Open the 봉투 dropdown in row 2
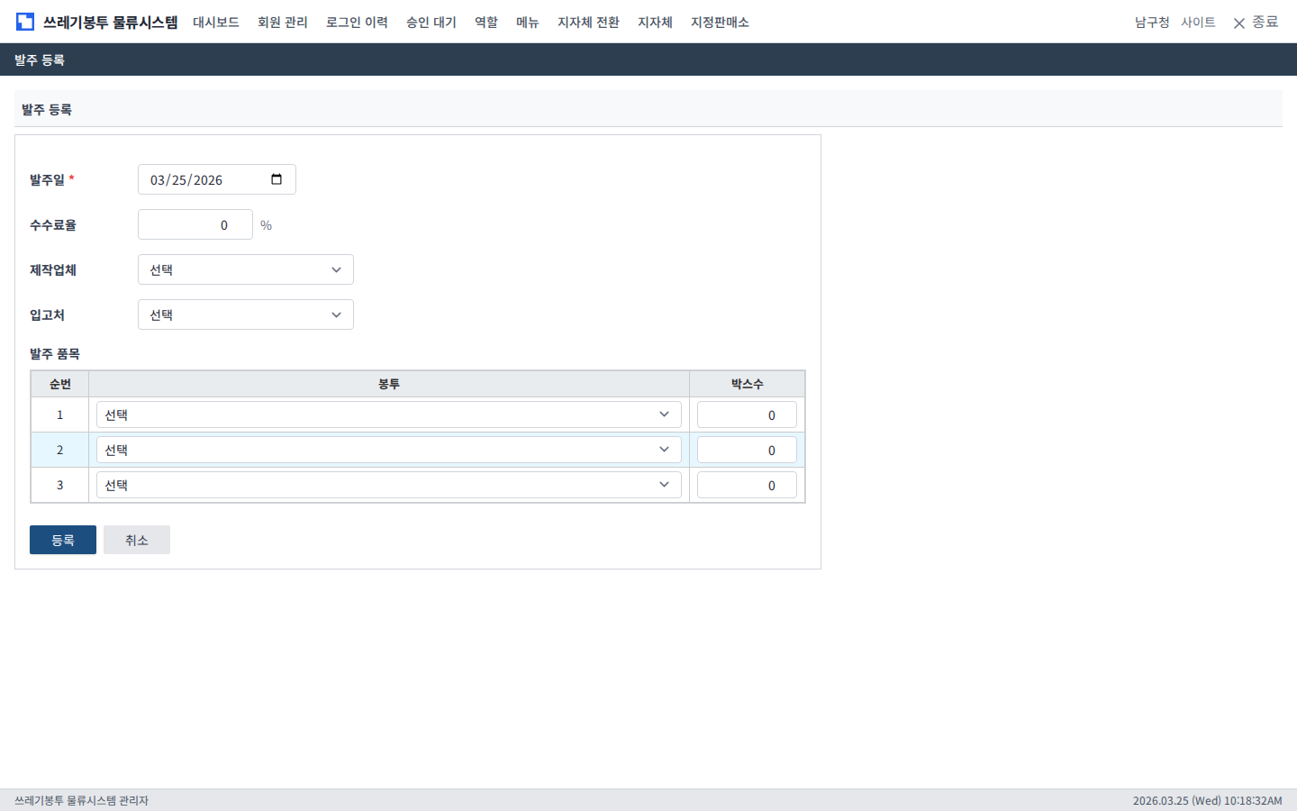The height and width of the screenshot is (811, 1297). [388, 450]
